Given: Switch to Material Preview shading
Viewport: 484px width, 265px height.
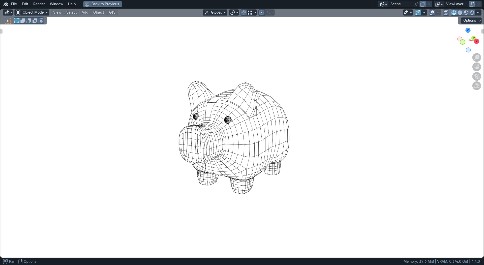Looking at the screenshot, I should point(466,12).
